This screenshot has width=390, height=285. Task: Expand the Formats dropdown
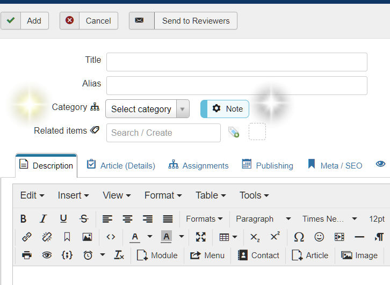tap(204, 219)
